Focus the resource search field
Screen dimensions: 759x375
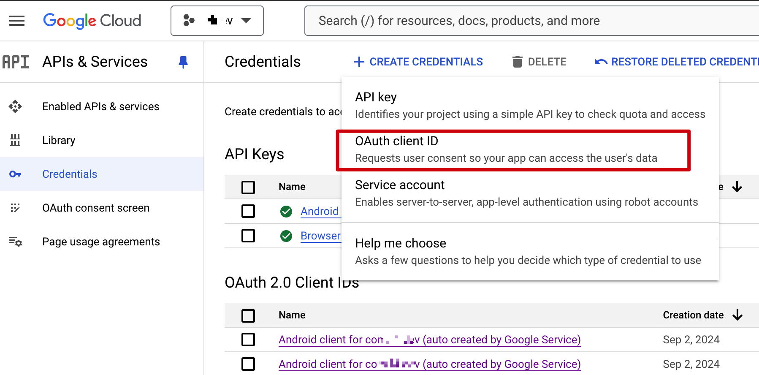coord(532,21)
